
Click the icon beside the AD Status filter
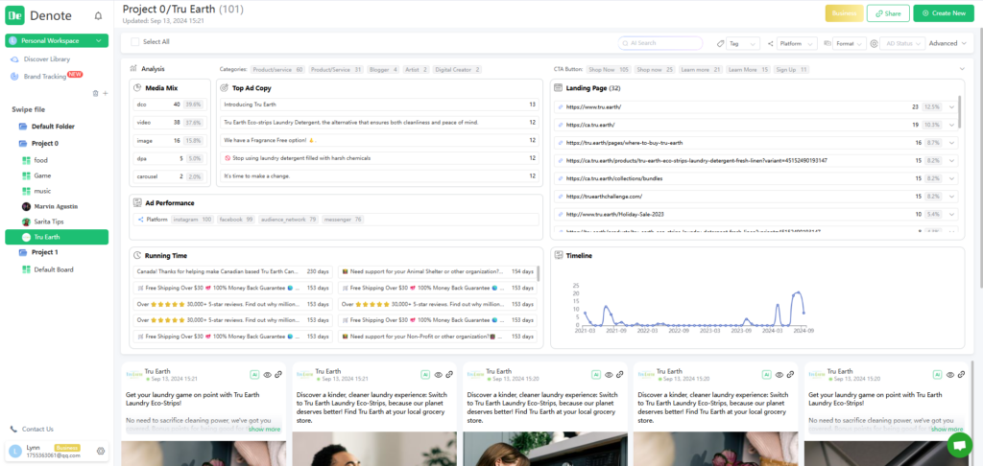point(874,44)
